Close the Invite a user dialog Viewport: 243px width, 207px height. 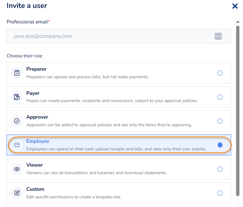pyautogui.click(x=235, y=6)
